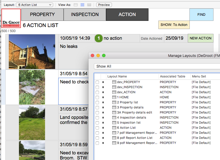Sort by Associated Table column header

tap(174, 76)
